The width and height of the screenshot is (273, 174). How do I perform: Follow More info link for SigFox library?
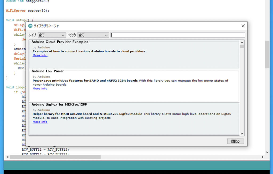(x=40, y=122)
